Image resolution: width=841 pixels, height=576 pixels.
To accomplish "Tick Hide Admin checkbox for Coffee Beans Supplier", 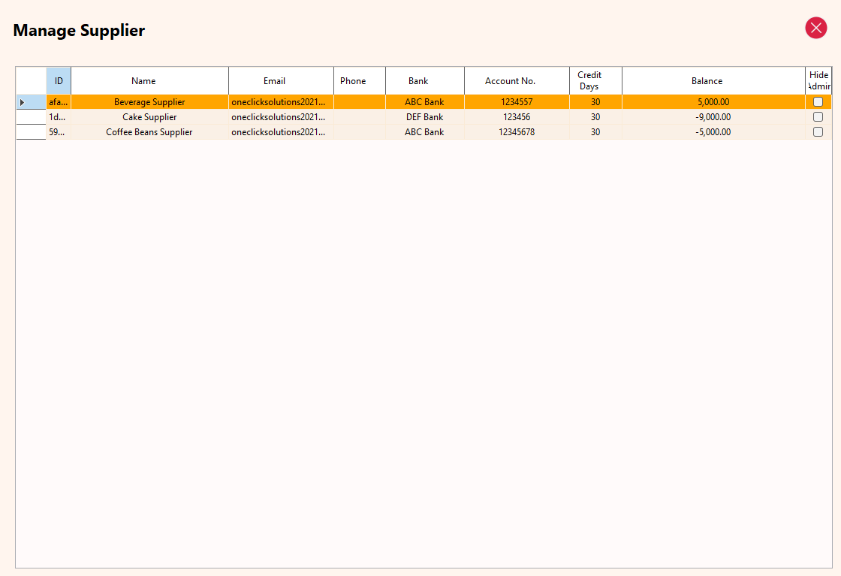I will (818, 132).
